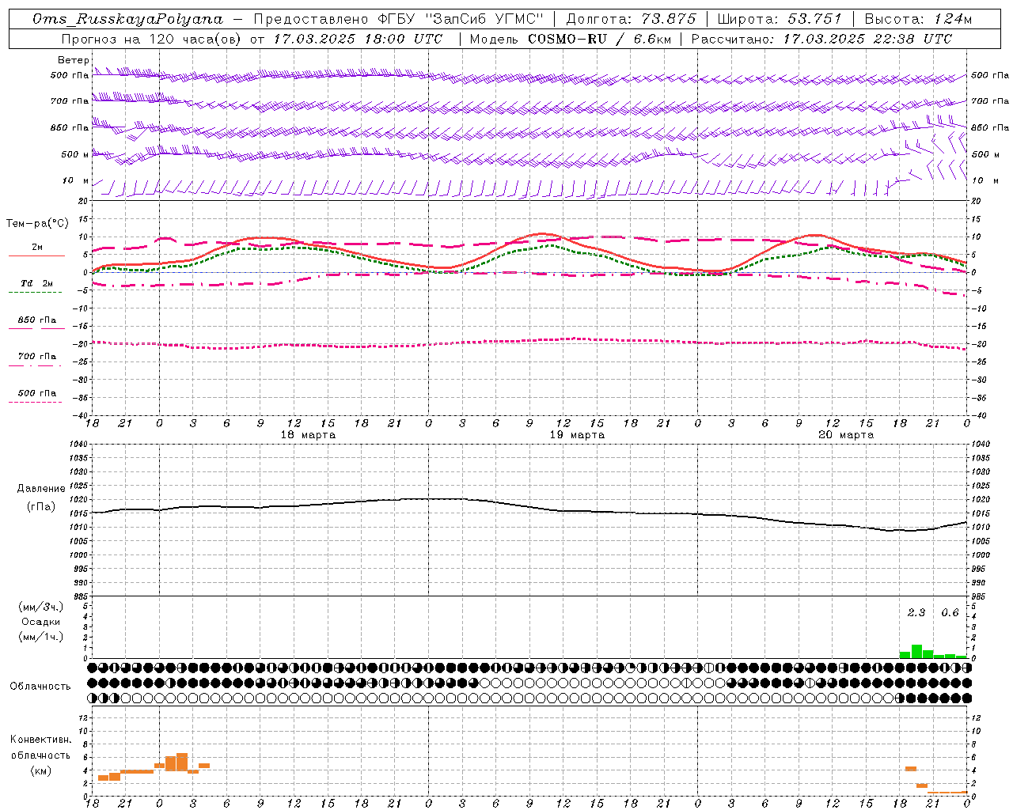The height and width of the screenshot is (810, 1013).
Task: Click the "Тем-ра(°C)" panel label
Action: pyautogui.click(x=38, y=224)
